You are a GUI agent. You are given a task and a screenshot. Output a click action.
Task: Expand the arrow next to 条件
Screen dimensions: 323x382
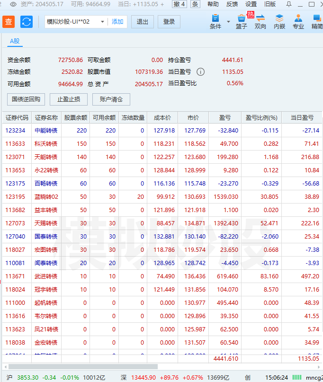[x=229, y=22]
